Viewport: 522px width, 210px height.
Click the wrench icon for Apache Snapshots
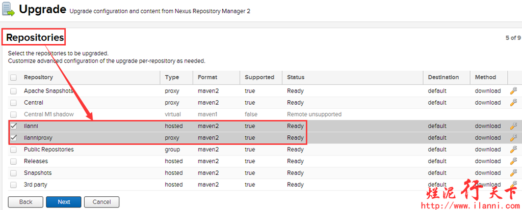pos(513,91)
